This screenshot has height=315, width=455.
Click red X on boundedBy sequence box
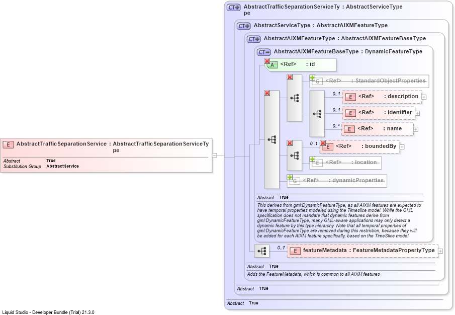click(x=290, y=143)
